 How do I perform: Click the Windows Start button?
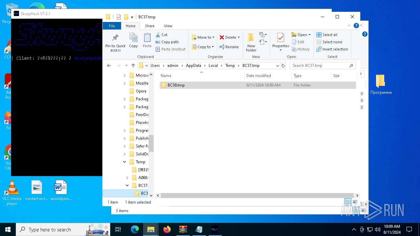[8, 229]
